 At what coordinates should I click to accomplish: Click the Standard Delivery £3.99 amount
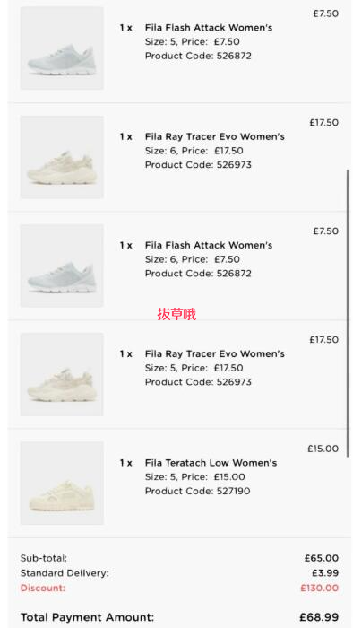point(325,573)
